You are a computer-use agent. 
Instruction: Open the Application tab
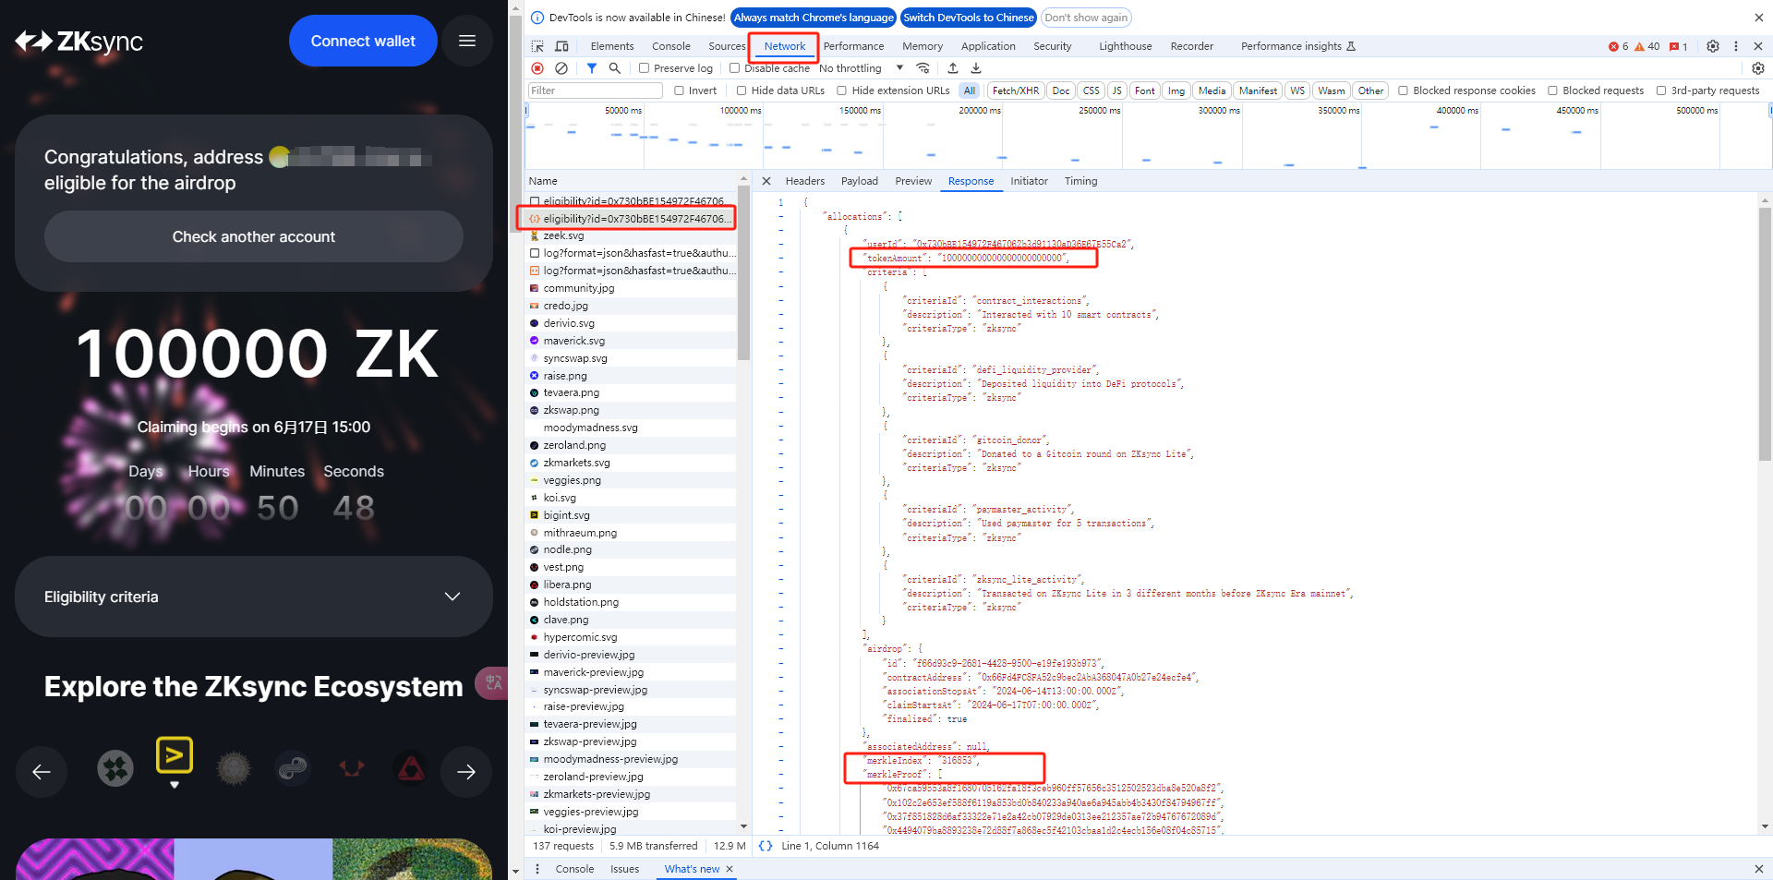988,46
